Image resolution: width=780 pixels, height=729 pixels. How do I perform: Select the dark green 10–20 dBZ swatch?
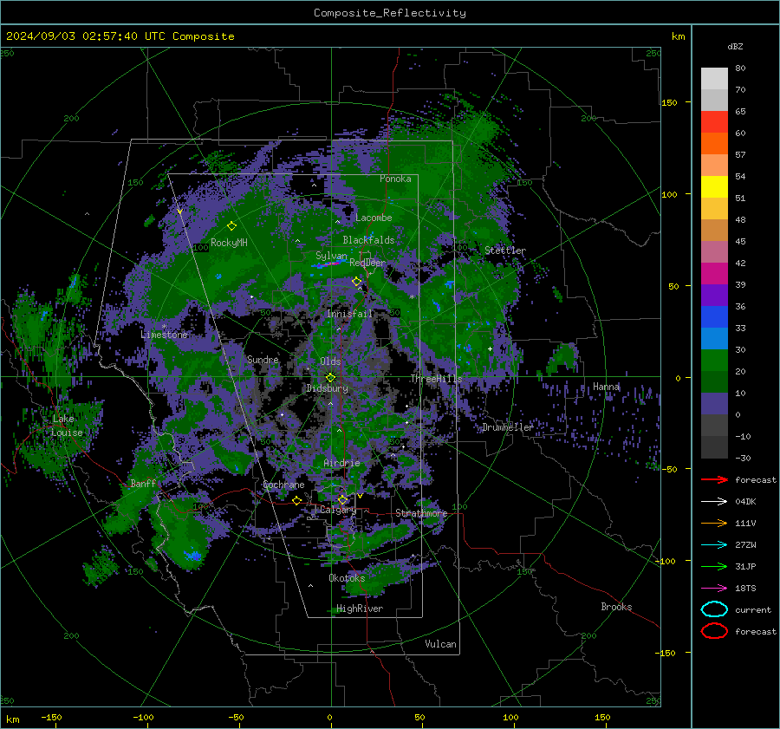point(714,381)
